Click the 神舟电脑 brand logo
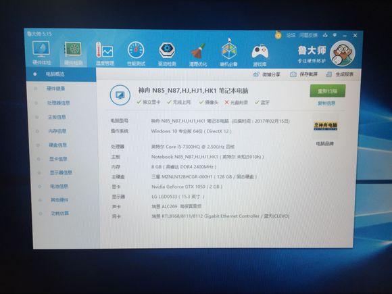 [326, 126]
